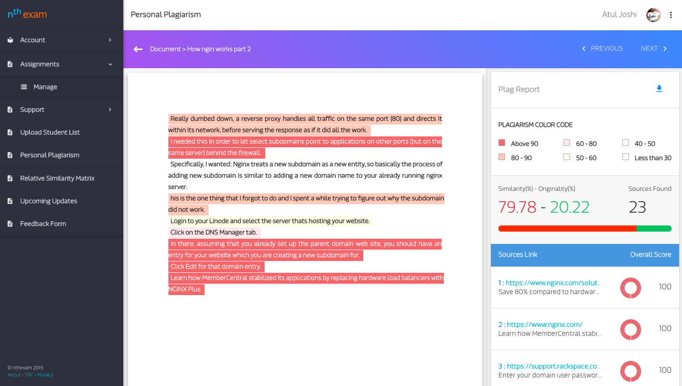This screenshot has width=682, height=386.
Task: Click the Less than 30 color swatch
Action: (x=626, y=157)
